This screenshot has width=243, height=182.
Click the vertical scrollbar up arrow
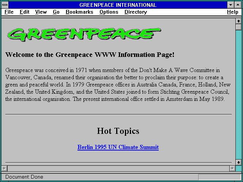pos(239,21)
